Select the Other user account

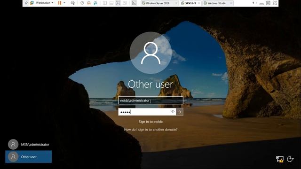pos(29,157)
